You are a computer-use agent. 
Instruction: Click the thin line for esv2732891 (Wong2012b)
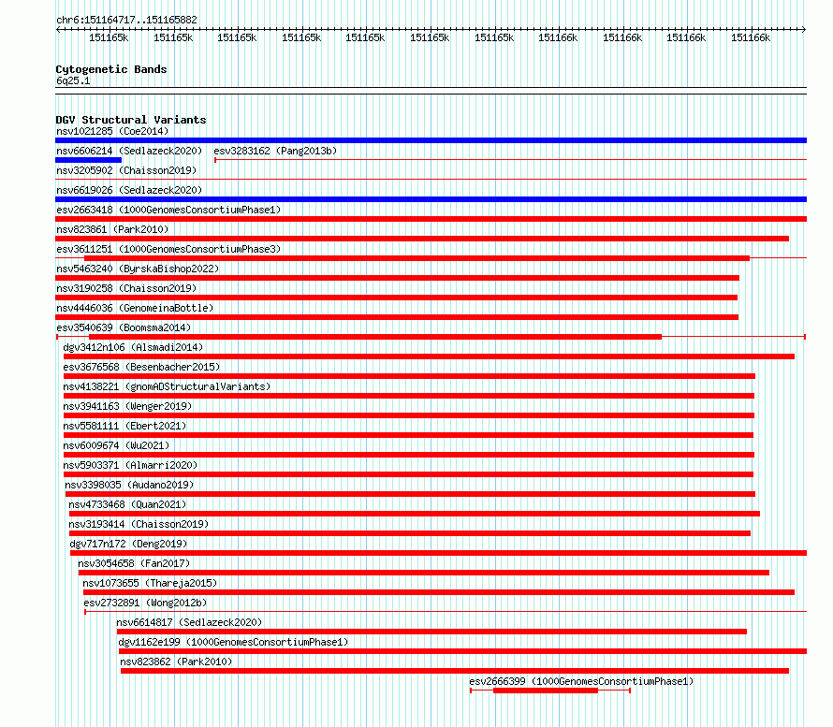[446, 612]
